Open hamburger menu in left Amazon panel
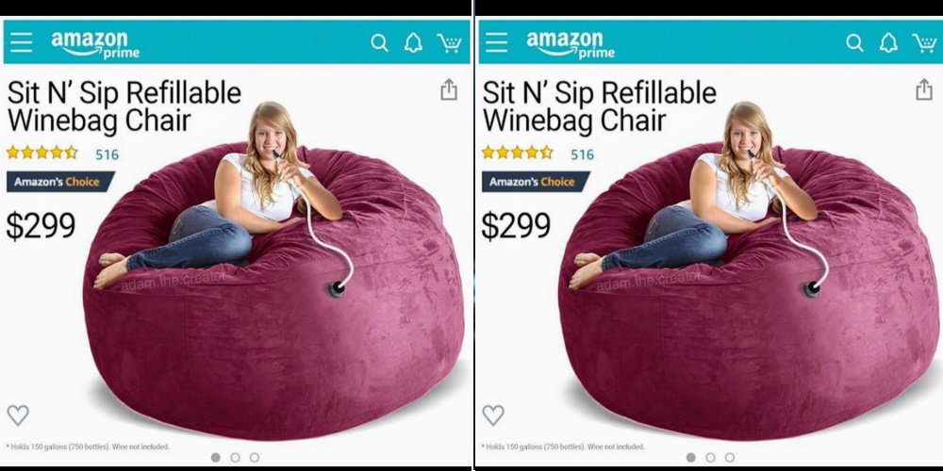943x471 pixels. [21, 42]
